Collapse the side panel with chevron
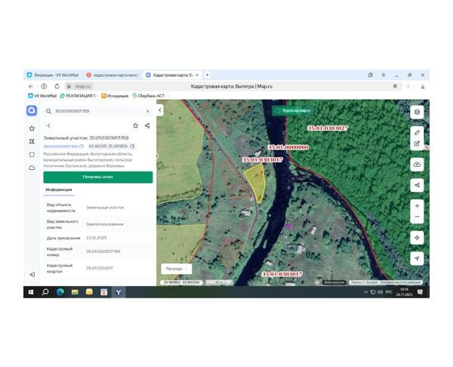453x367 pixels. pyautogui.click(x=160, y=110)
